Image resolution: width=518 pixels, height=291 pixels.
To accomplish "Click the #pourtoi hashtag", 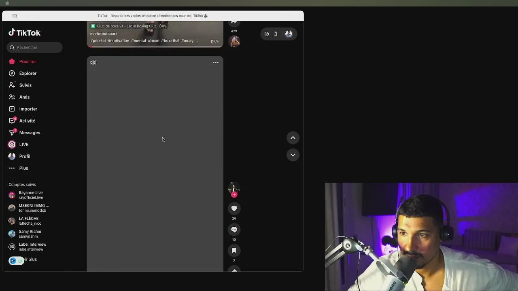I will tap(98, 41).
